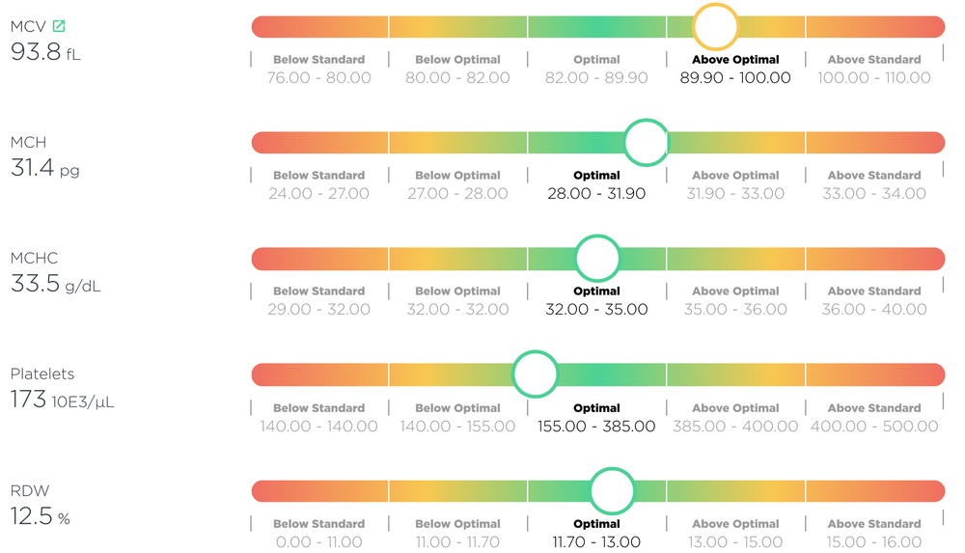Click the Platelets biomarker label

(x=42, y=373)
